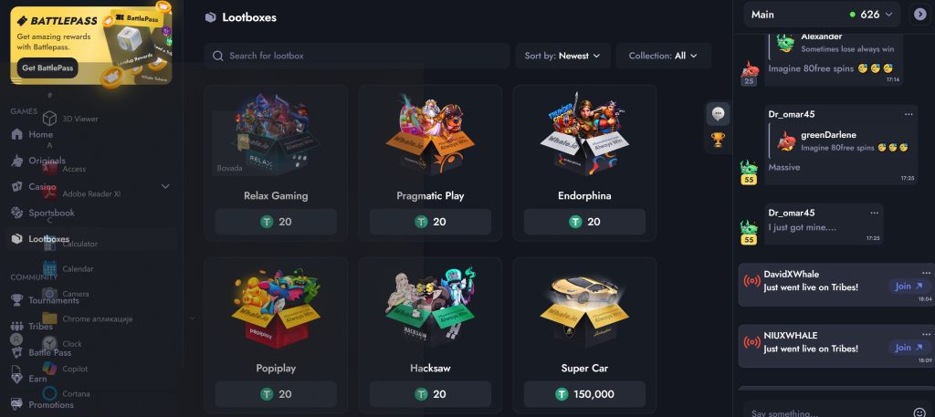Click the Search for lootbox field

click(357, 56)
